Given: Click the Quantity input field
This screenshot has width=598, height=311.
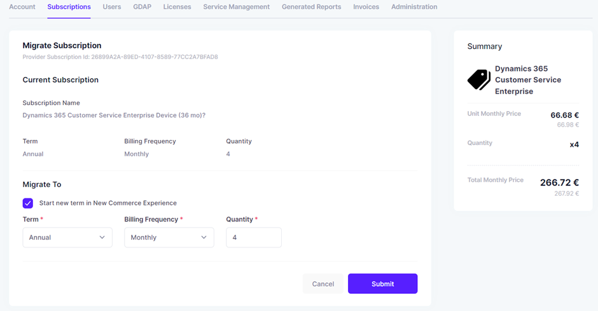Looking at the screenshot, I should pos(254,237).
